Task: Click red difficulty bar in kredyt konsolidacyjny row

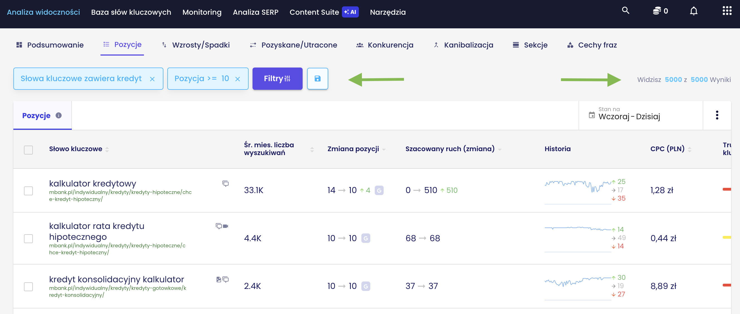Action: point(727,285)
